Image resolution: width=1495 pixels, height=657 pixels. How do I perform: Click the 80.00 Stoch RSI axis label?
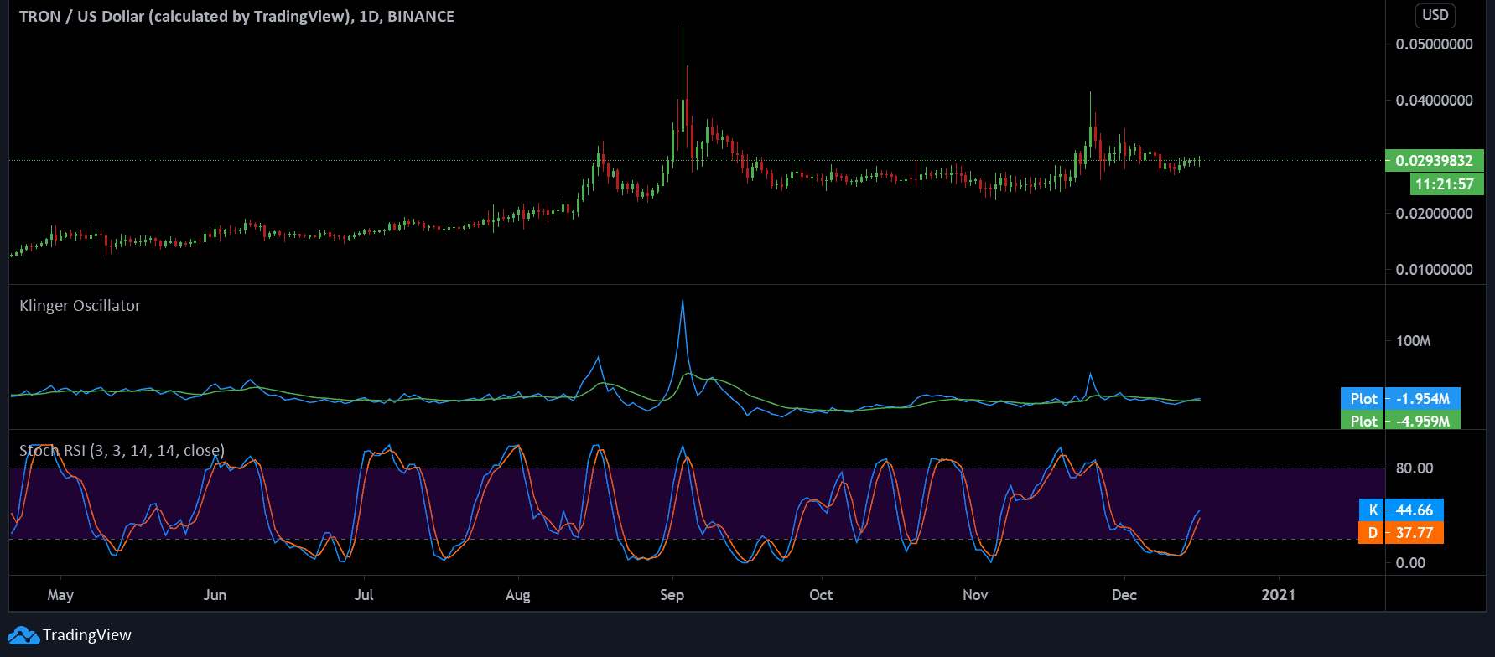click(1415, 468)
